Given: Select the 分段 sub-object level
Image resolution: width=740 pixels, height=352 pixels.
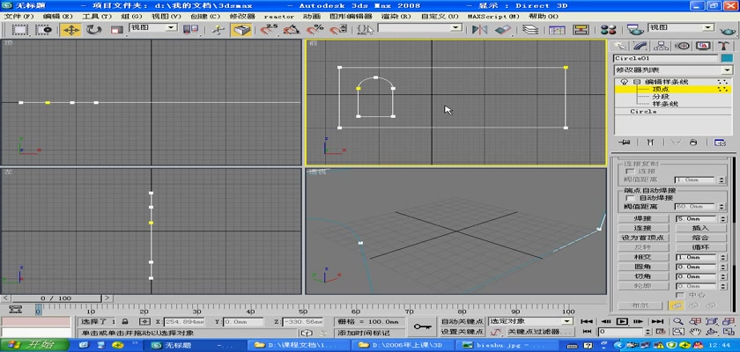Looking at the screenshot, I should pos(660,96).
